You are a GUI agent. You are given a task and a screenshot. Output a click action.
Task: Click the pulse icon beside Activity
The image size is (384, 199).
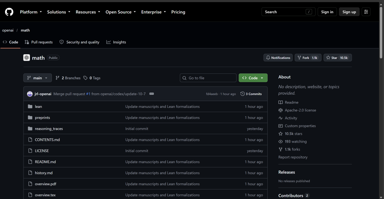point(281,118)
